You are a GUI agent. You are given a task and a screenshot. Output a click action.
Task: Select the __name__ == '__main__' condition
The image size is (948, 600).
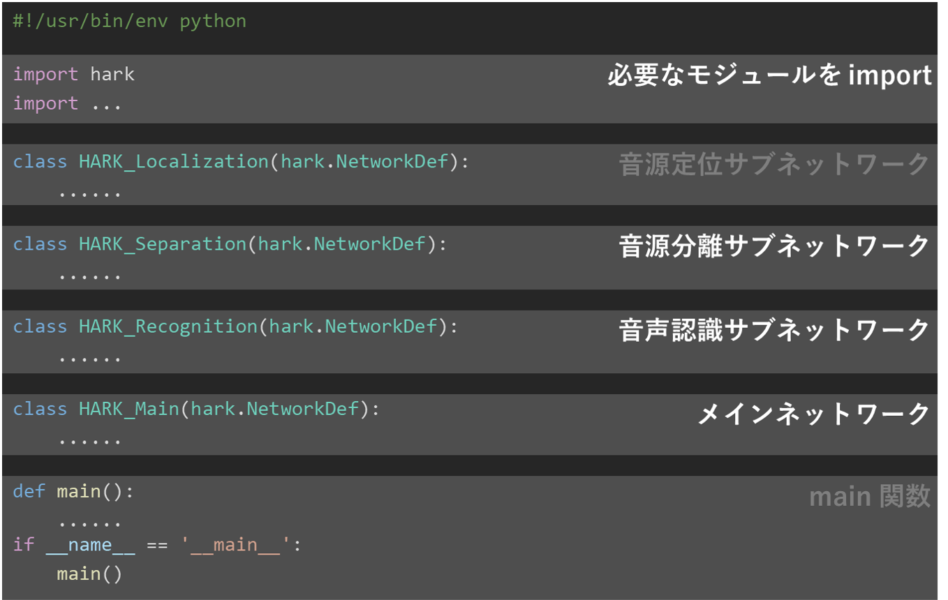tap(161, 544)
